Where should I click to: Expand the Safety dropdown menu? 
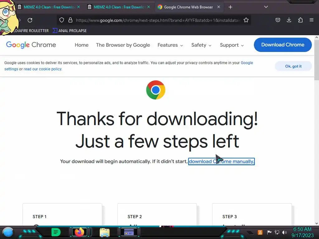point(201,45)
